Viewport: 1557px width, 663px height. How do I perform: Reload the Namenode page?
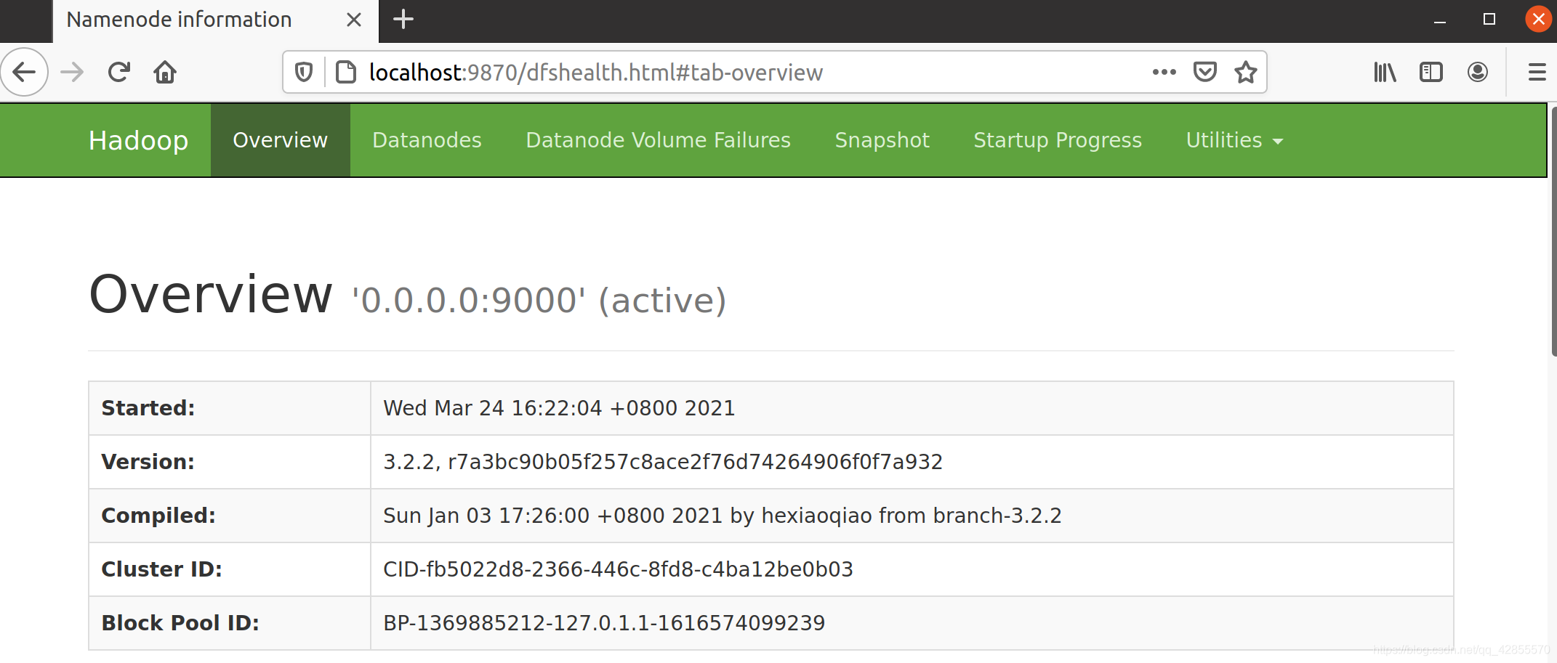click(119, 72)
